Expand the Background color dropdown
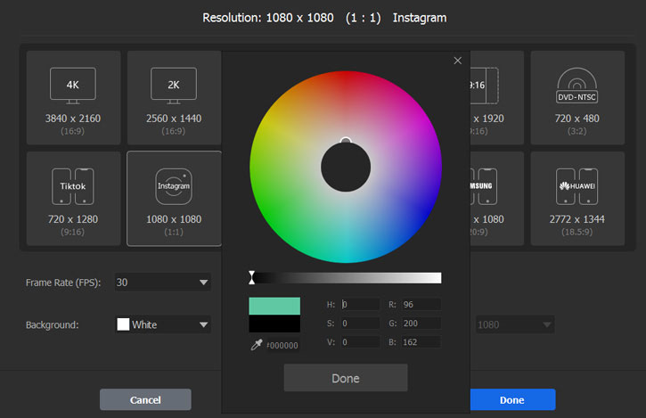Image resolution: width=646 pixels, height=418 pixels. [163, 324]
